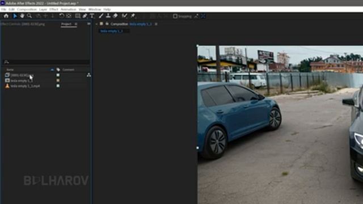This screenshot has width=363, height=204.
Task: Switch to the Project panel tab
Action: (66, 24)
